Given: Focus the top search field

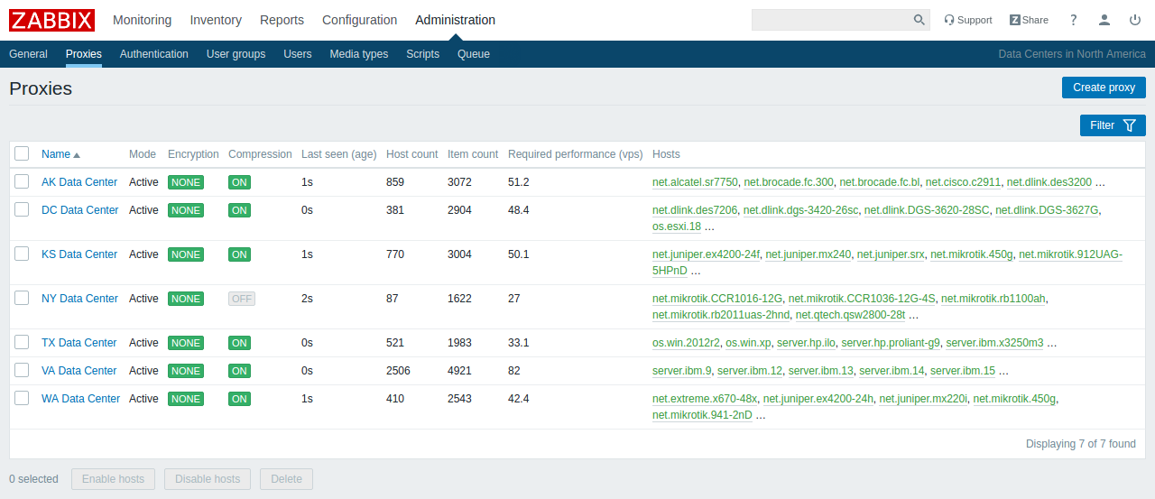Looking at the screenshot, I should click(832, 20).
